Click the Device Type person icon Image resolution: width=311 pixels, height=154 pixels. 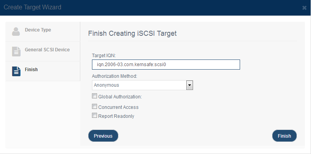tap(16, 31)
